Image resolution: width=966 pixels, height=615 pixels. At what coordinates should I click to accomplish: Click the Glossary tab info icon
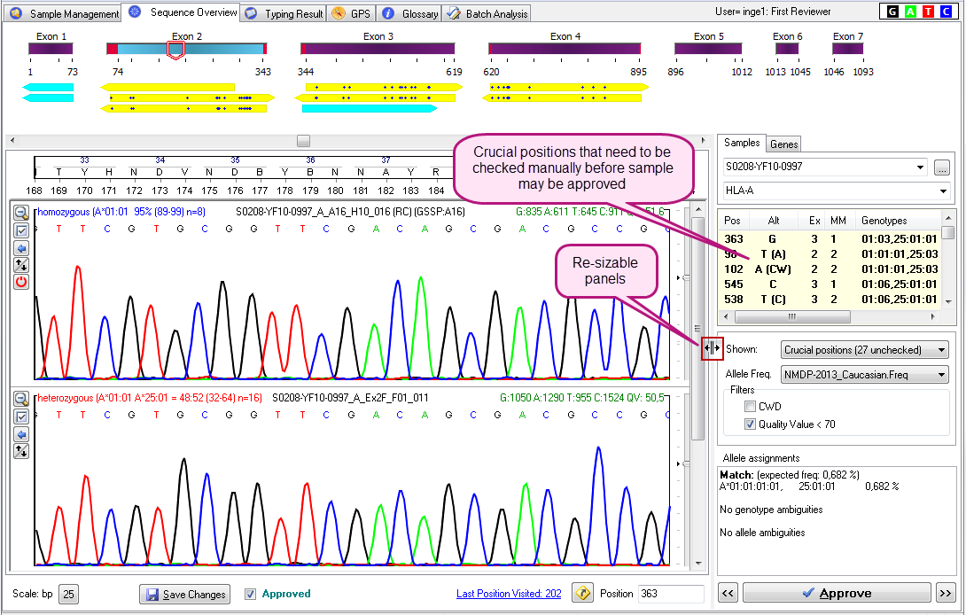click(x=388, y=13)
